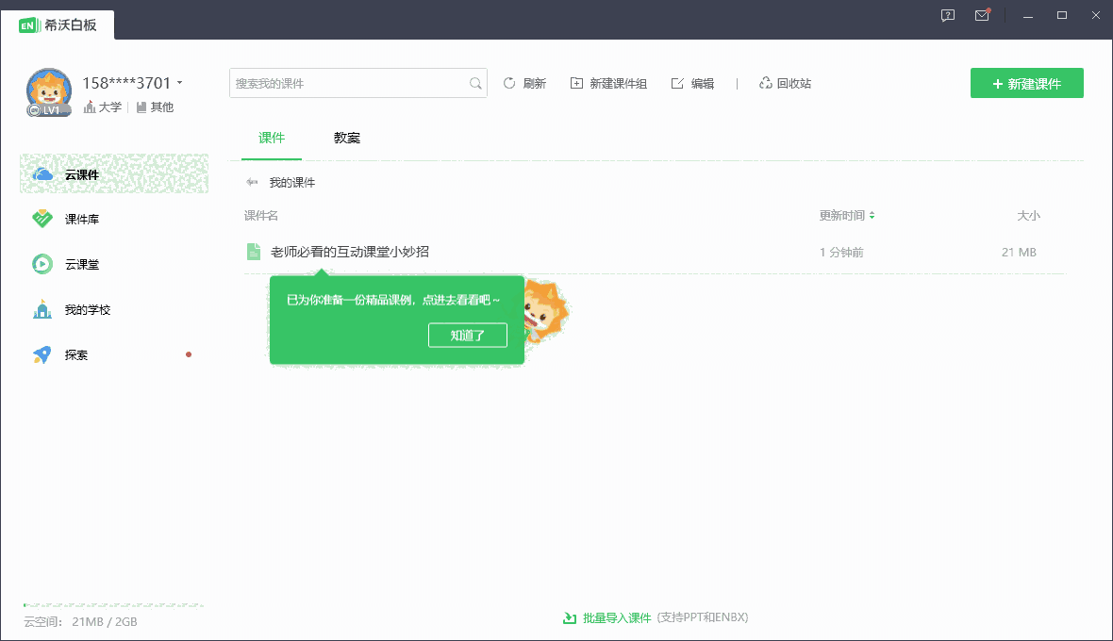The width and height of the screenshot is (1113, 641).
Task: Click the 知道了 button on the popup
Action: click(x=468, y=335)
